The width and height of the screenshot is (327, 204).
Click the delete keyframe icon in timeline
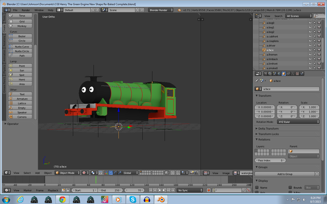pos(248,190)
